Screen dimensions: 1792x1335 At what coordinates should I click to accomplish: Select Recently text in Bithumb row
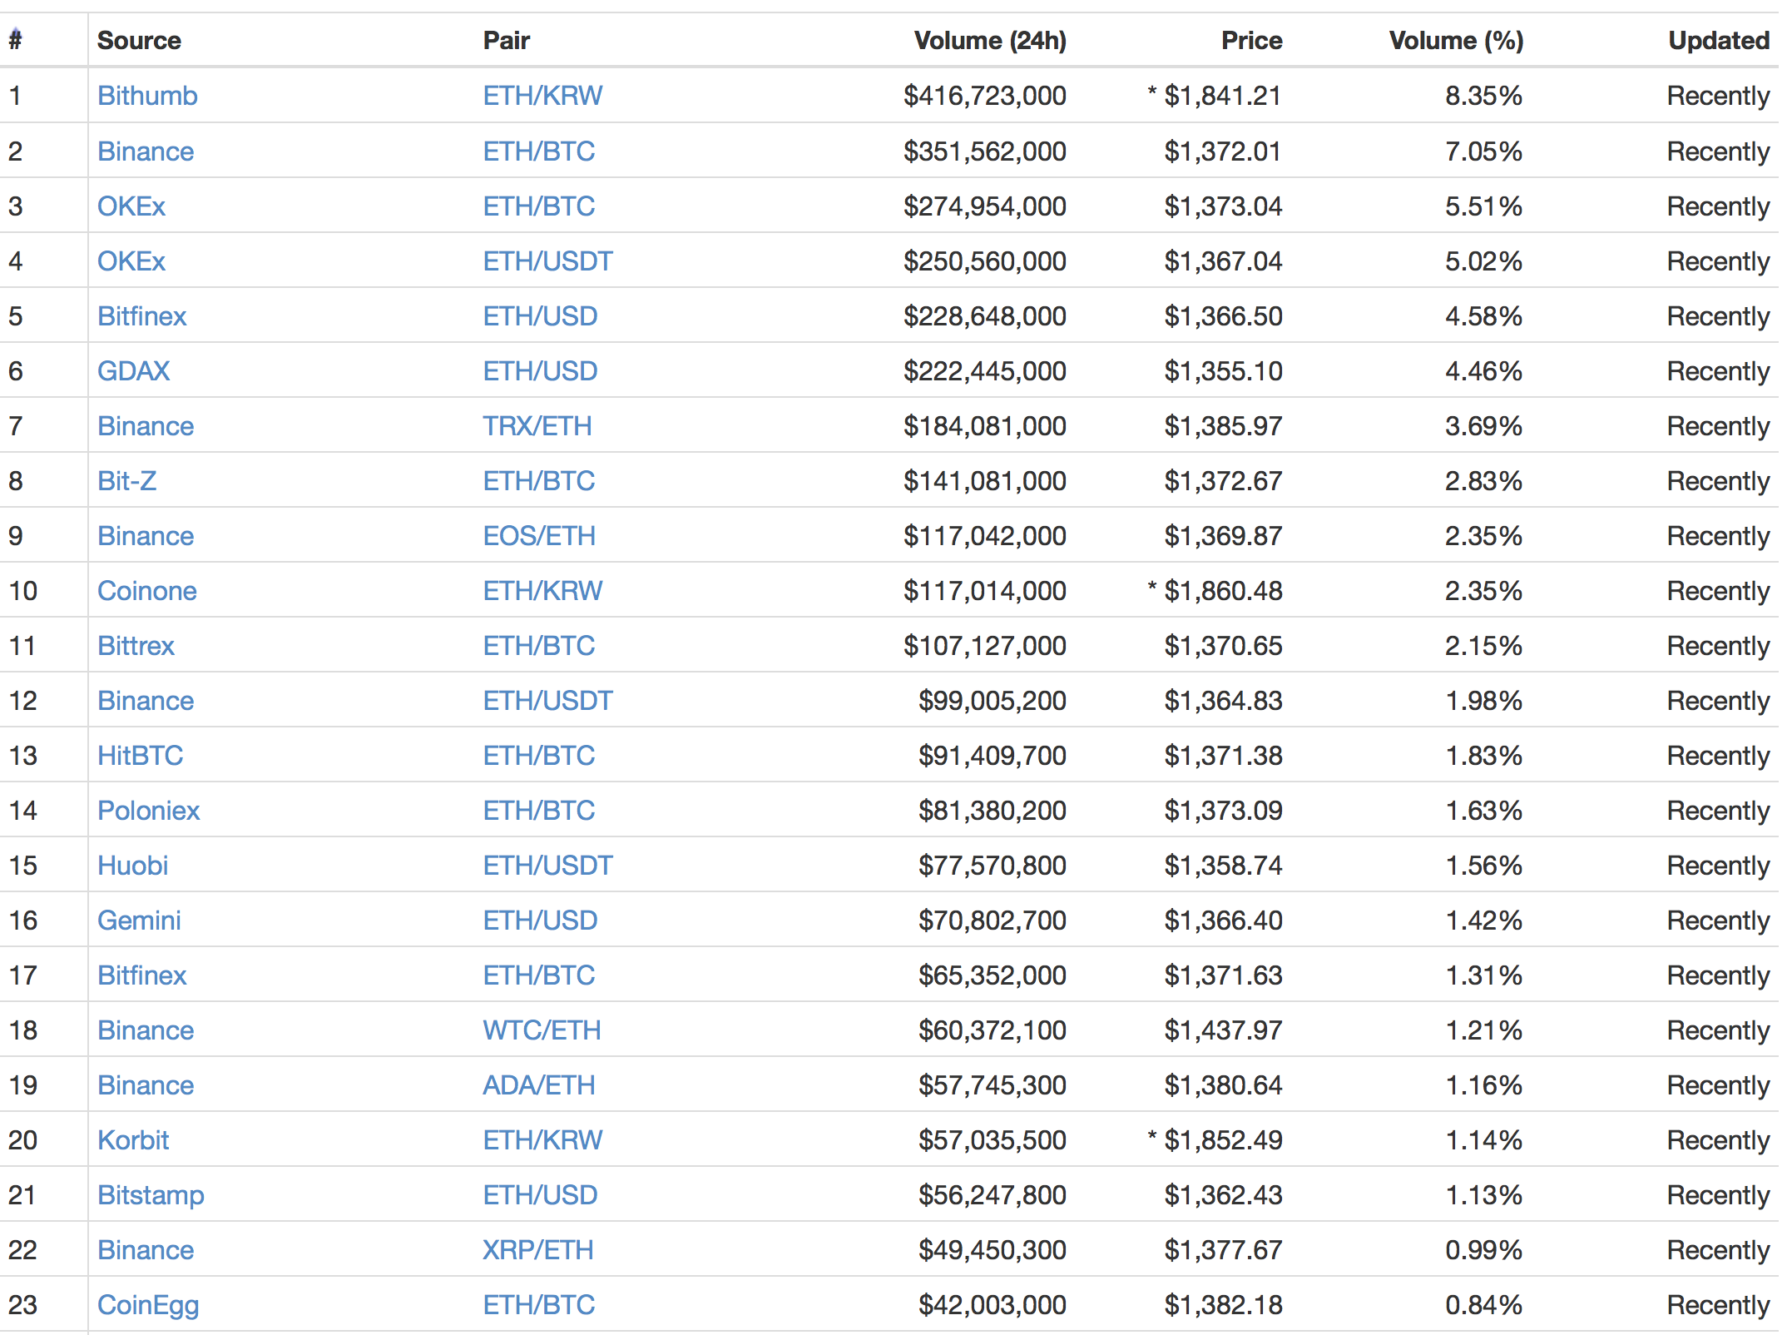click(1718, 96)
